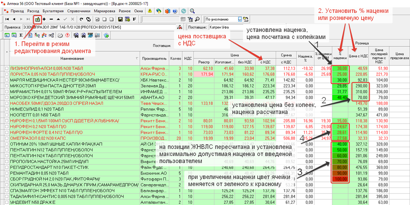Open the books icon in menu bar
The image size is (410, 205).
point(168,11)
